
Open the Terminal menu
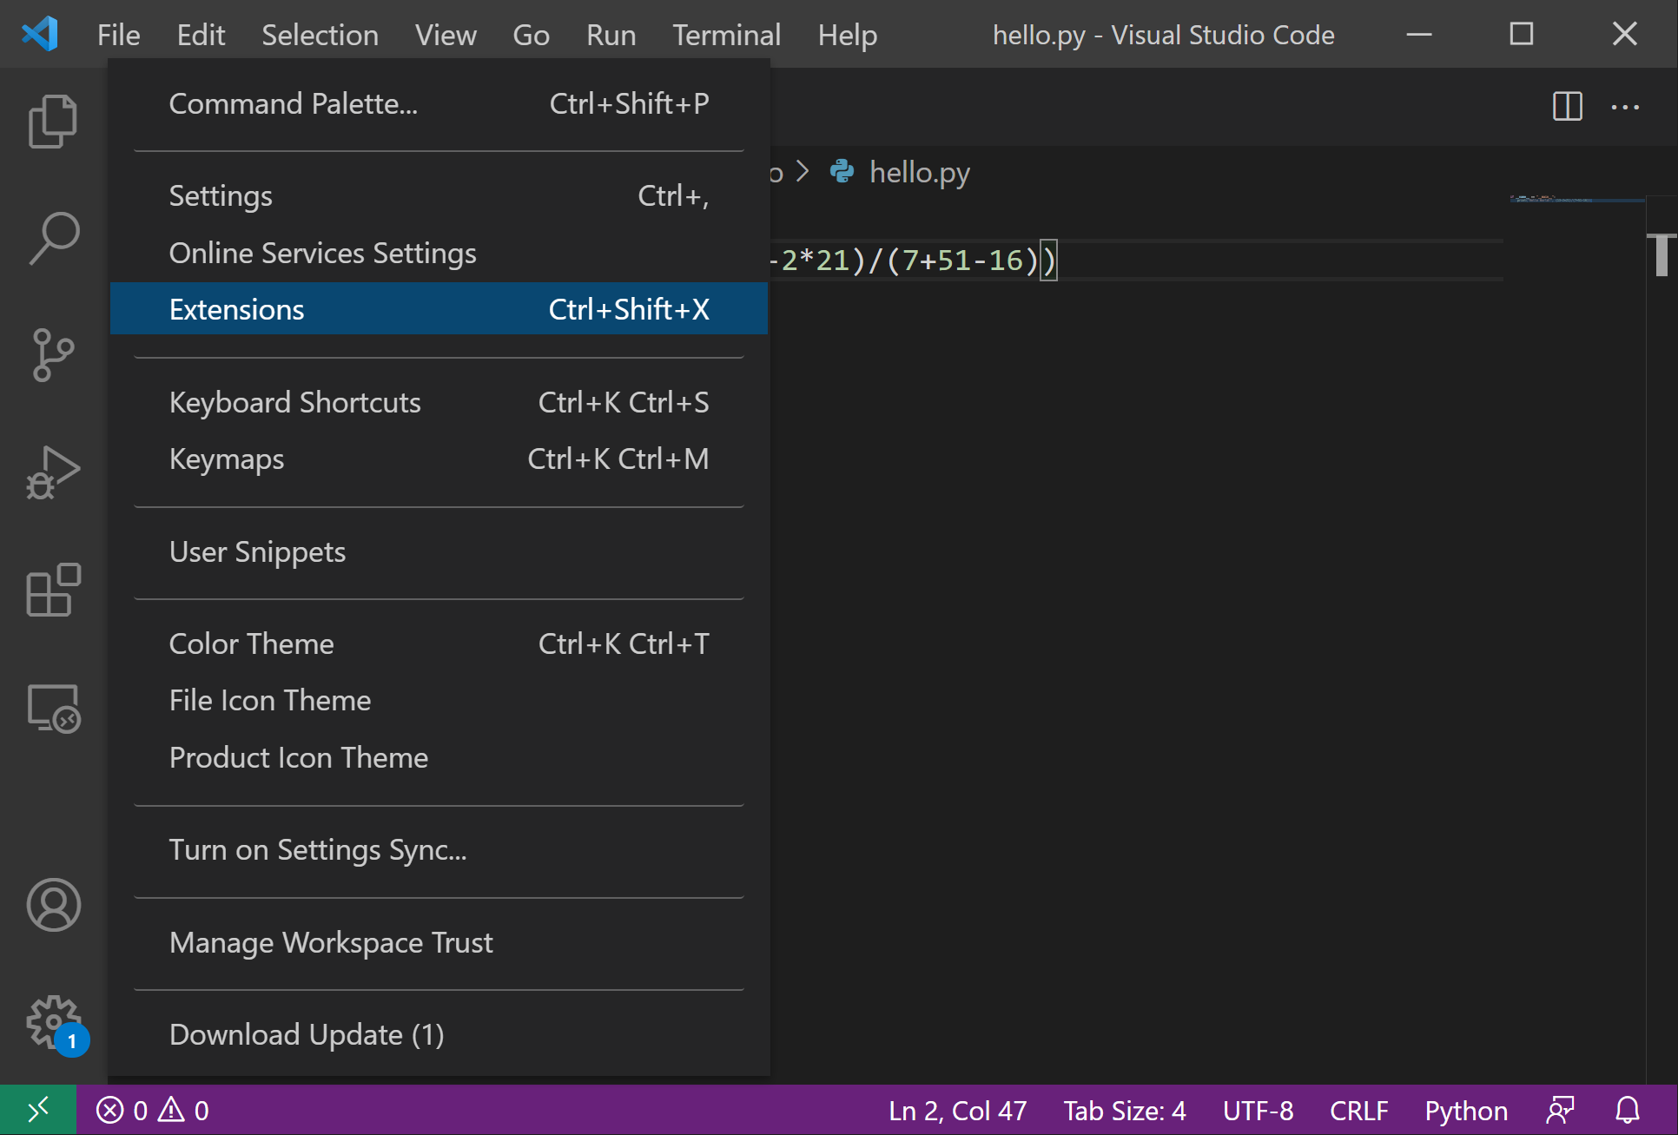point(726,35)
